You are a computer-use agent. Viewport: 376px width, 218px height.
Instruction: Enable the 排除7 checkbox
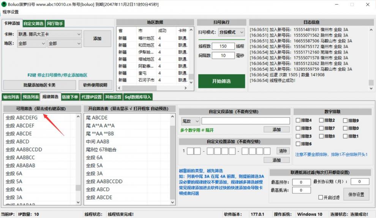pos(321,128)
